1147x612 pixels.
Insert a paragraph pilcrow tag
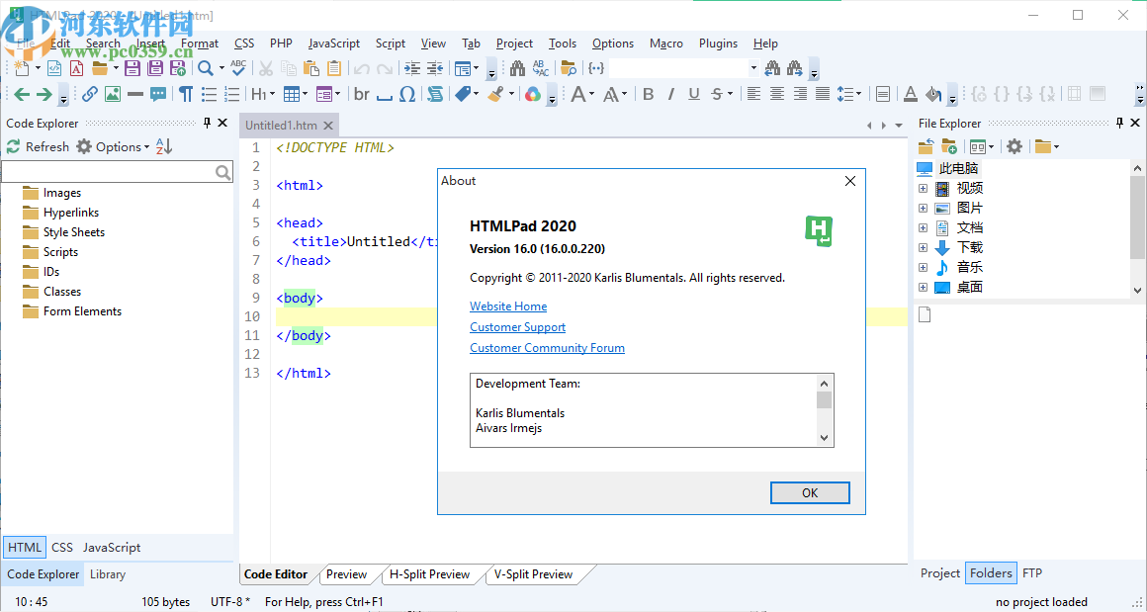(x=186, y=94)
